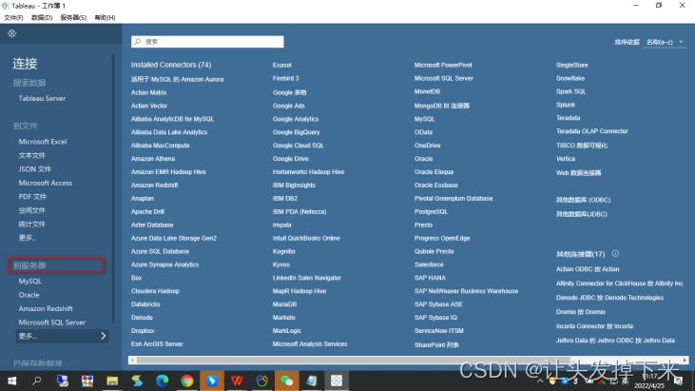Open WeChat from the taskbar
The width and height of the screenshot is (695, 391).
tap(287, 381)
